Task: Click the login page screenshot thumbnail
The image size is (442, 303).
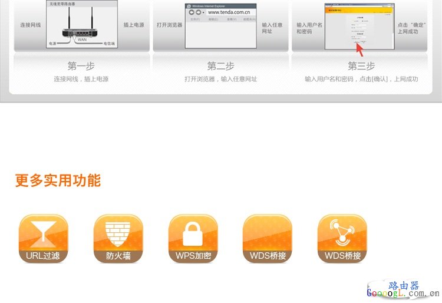Action: (359, 26)
